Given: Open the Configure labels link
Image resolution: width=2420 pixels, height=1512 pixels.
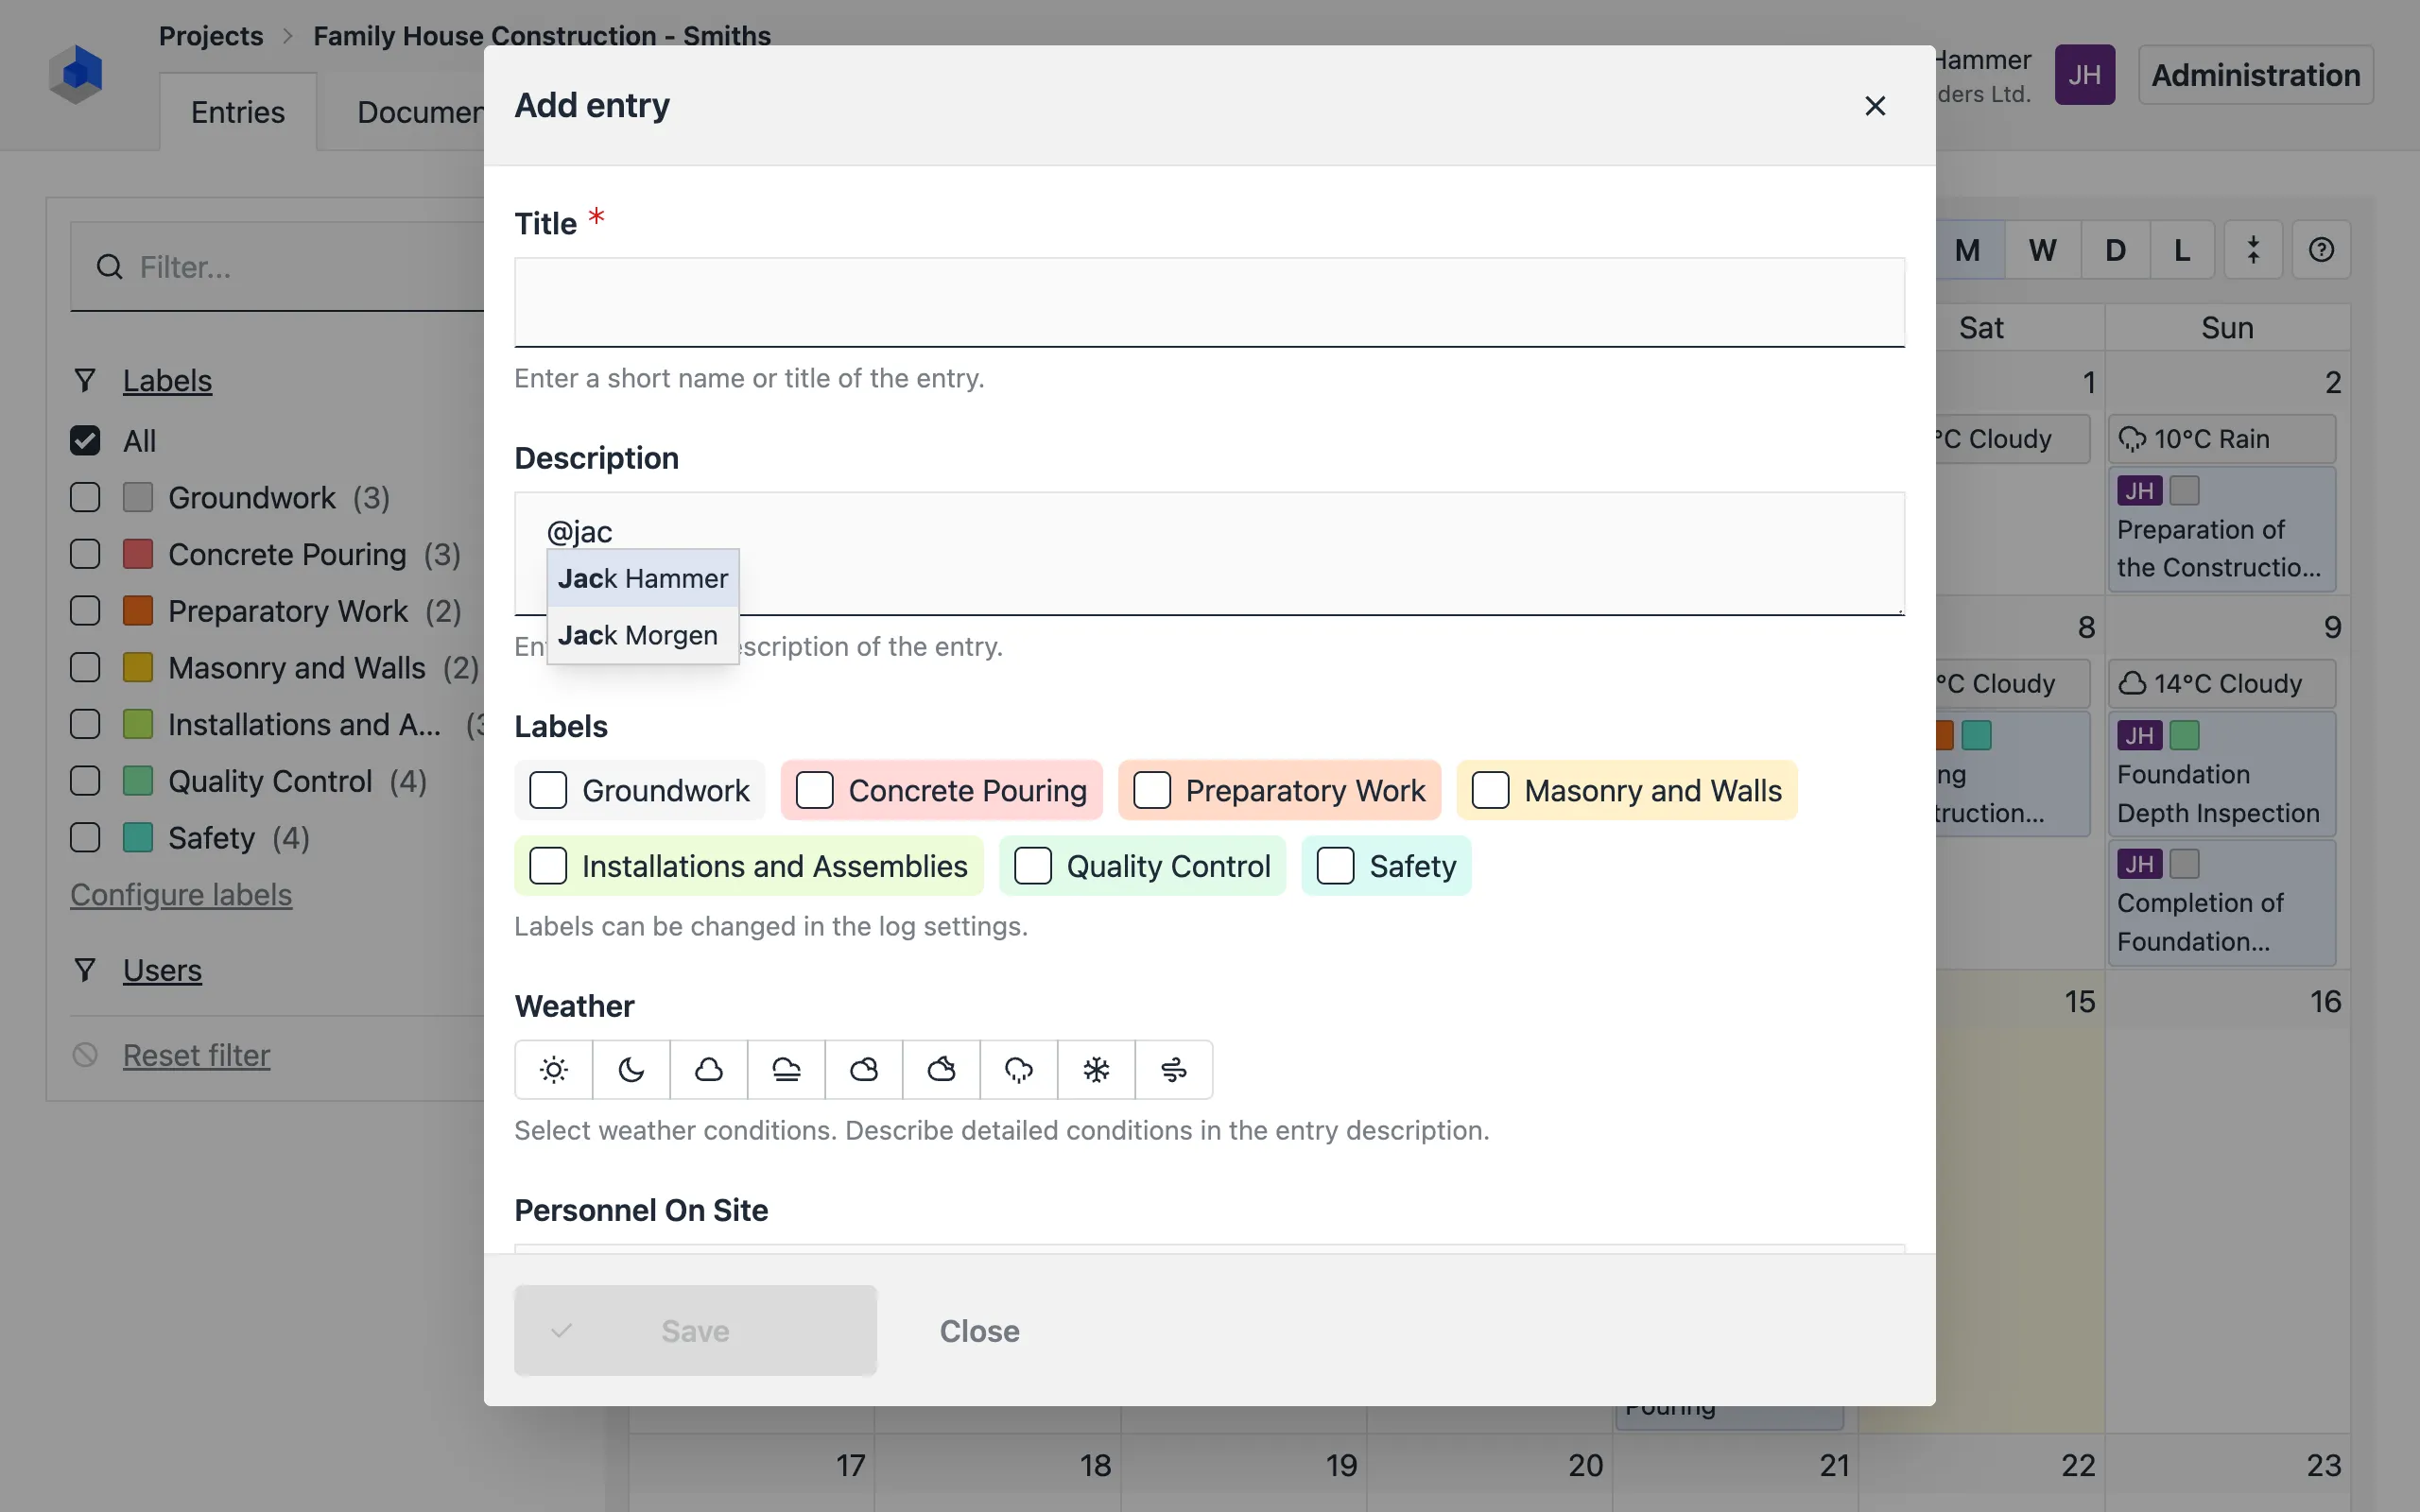Looking at the screenshot, I should coord(181,895).
